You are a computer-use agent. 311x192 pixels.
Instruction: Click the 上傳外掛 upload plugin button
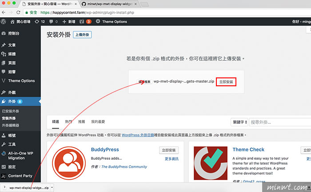(82, 35)
